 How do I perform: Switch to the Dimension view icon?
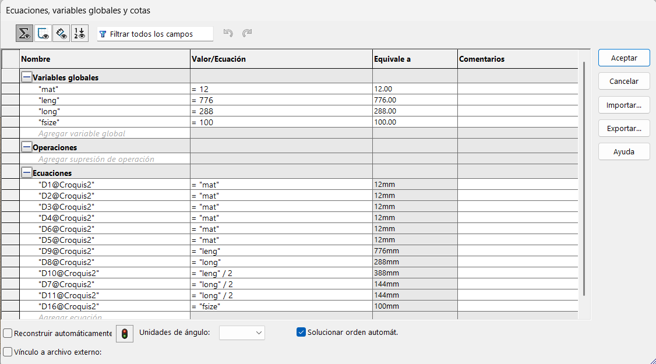point(61,34)
